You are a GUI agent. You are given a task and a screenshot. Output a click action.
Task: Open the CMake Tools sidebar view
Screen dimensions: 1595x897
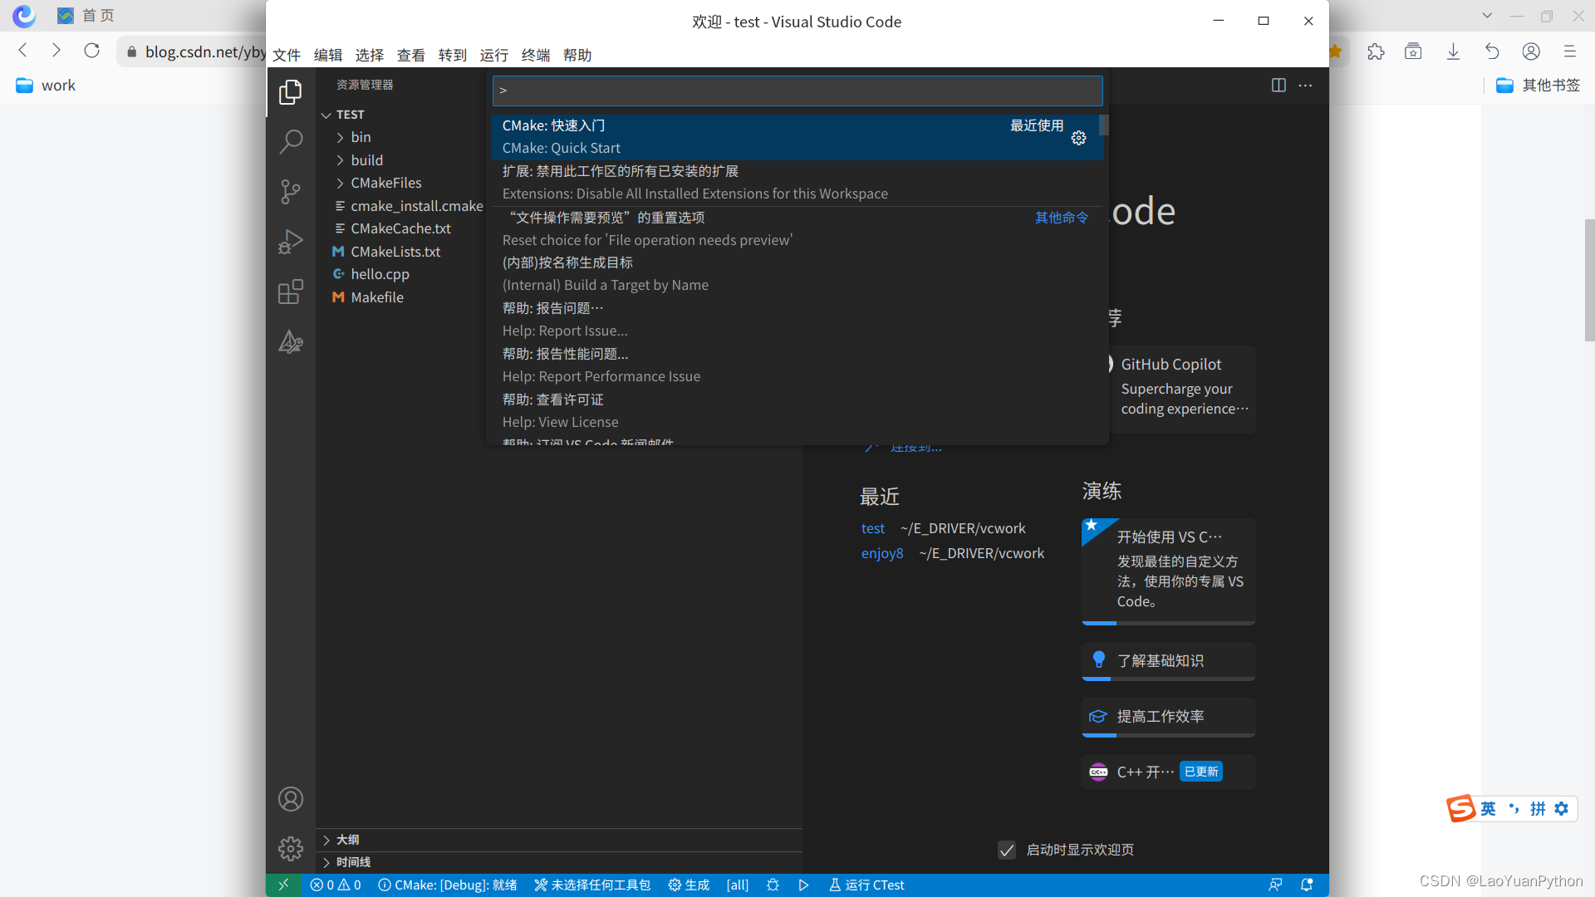(x=290, y=341)
